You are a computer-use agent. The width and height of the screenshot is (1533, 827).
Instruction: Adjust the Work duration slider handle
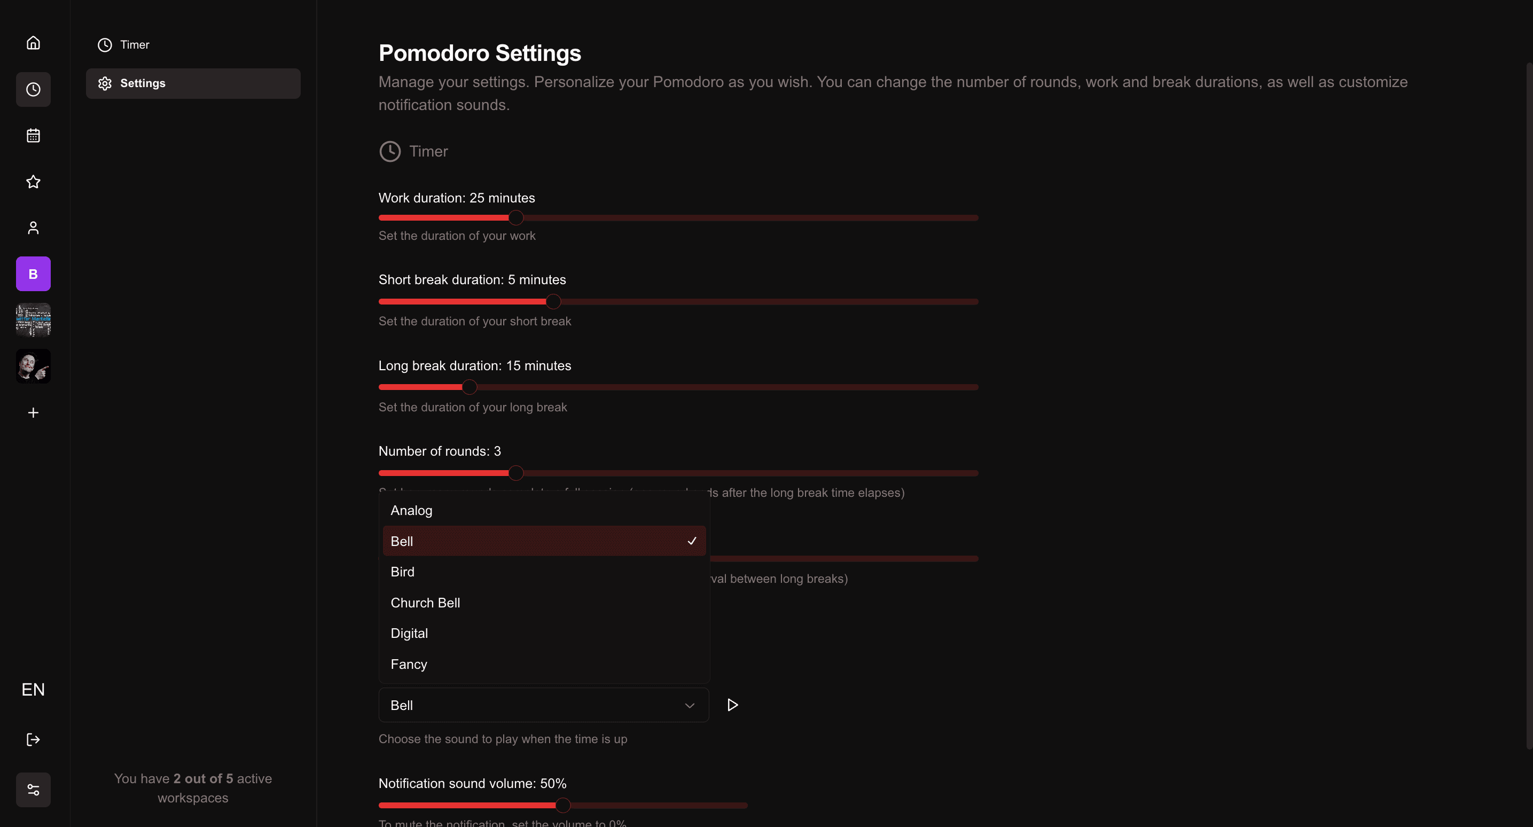(x=515, y=218)
